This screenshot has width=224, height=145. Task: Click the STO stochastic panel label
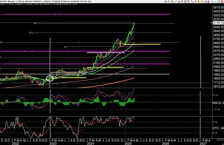(218, 128)
